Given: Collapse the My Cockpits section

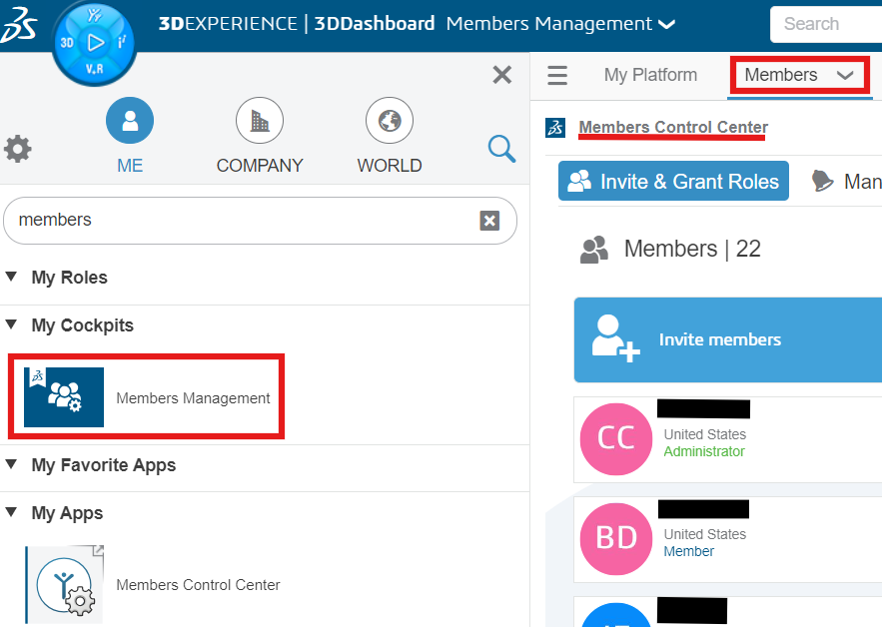Looking at the screenshot, I should [x=11, y=323].
